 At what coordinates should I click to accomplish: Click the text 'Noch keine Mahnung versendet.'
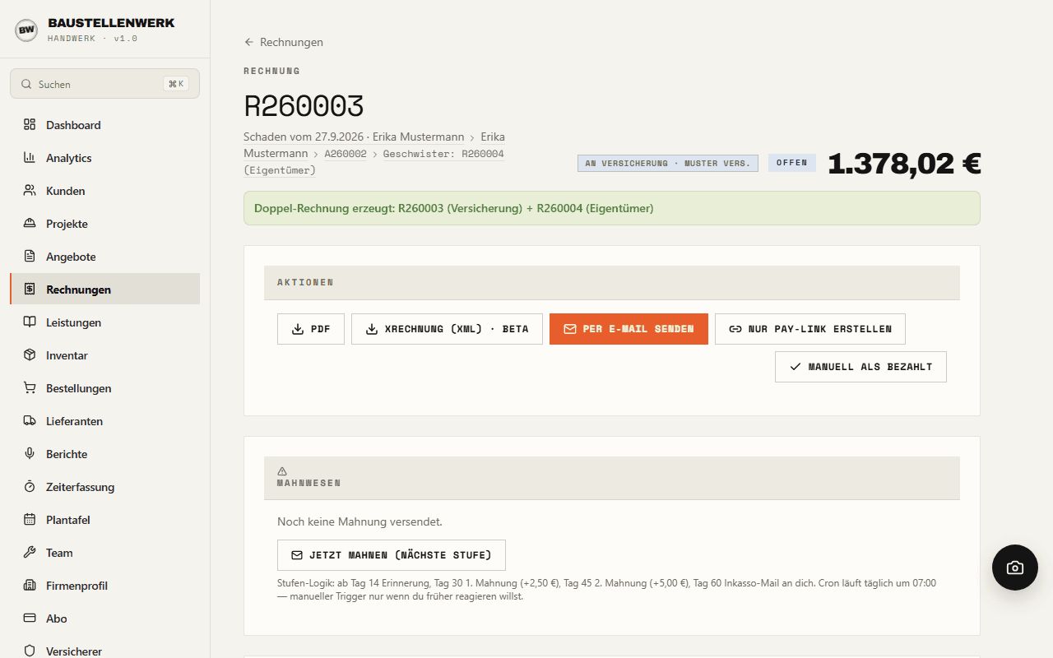[360, 521]
